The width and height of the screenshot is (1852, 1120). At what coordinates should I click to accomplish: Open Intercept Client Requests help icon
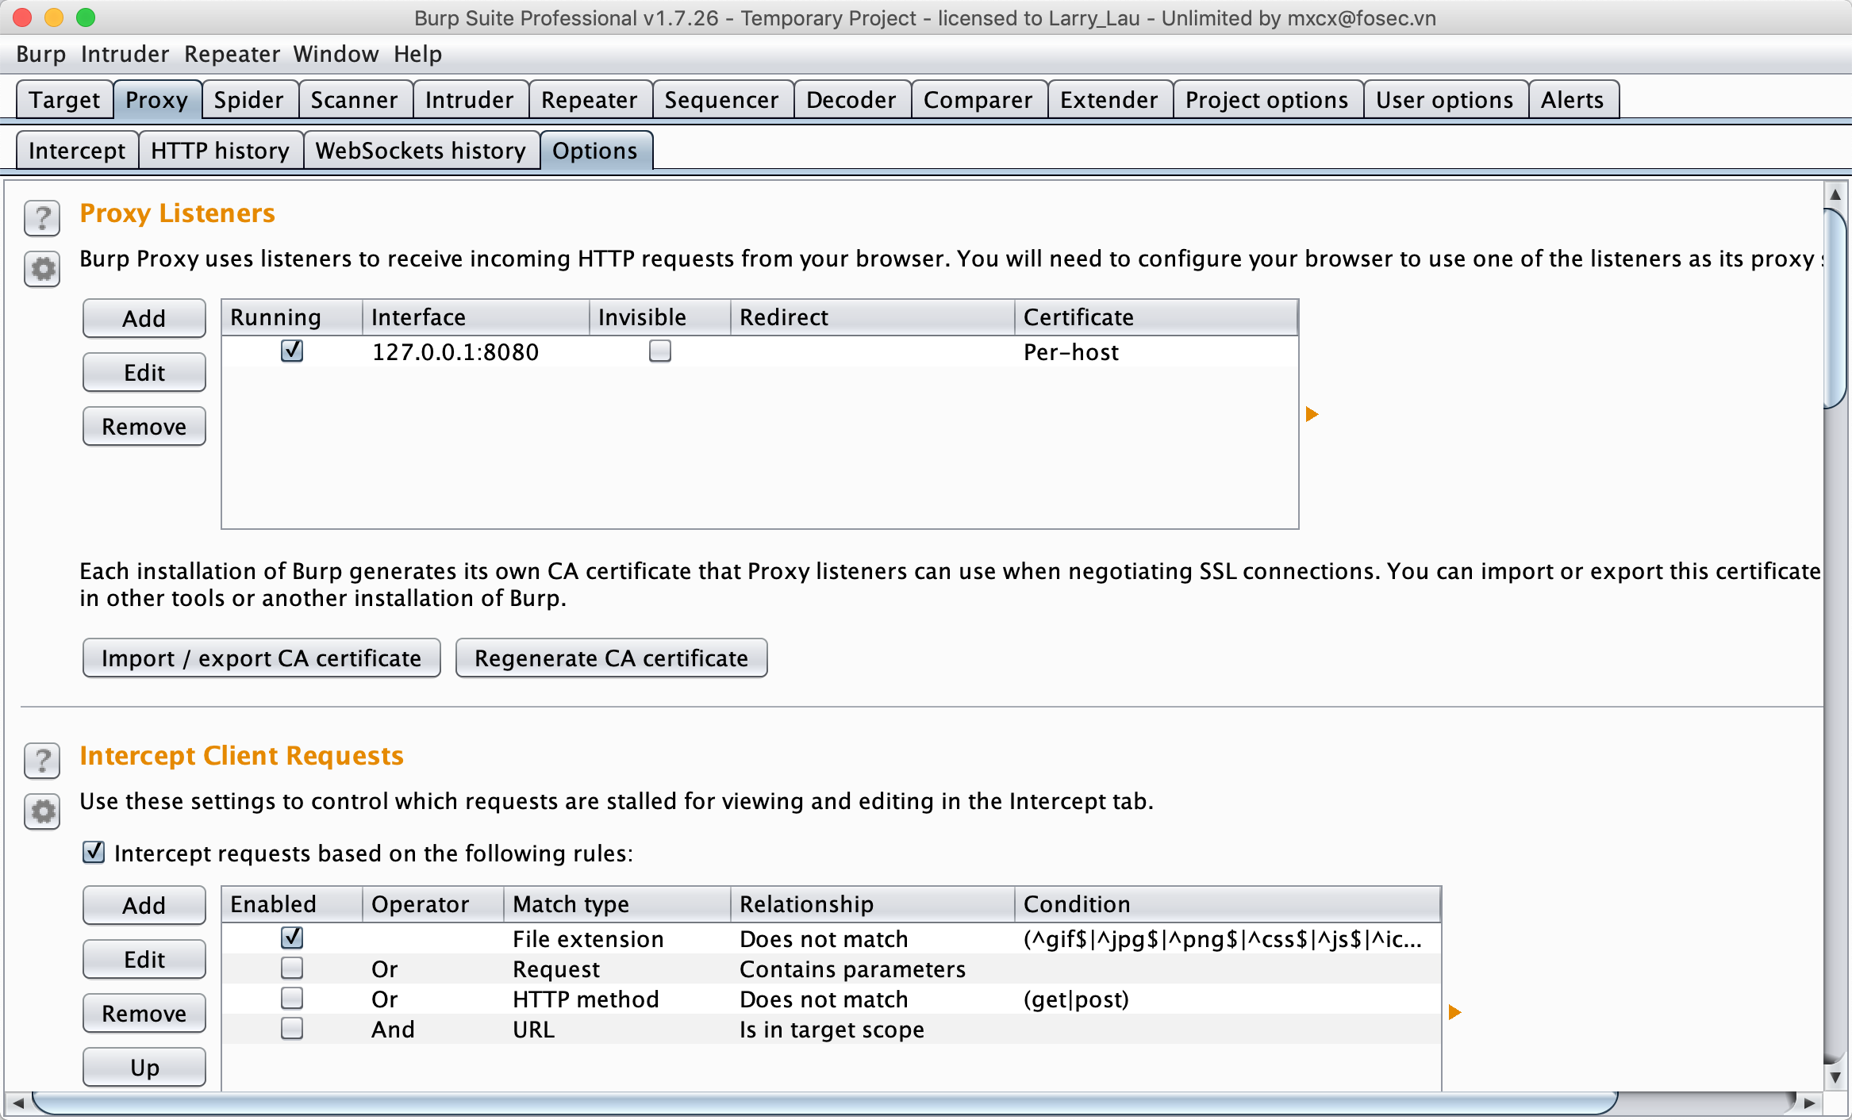(42, 760)
